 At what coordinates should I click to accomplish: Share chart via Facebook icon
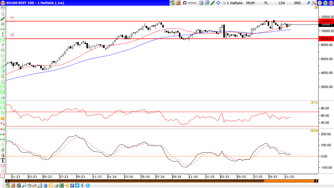pos(72,186)
